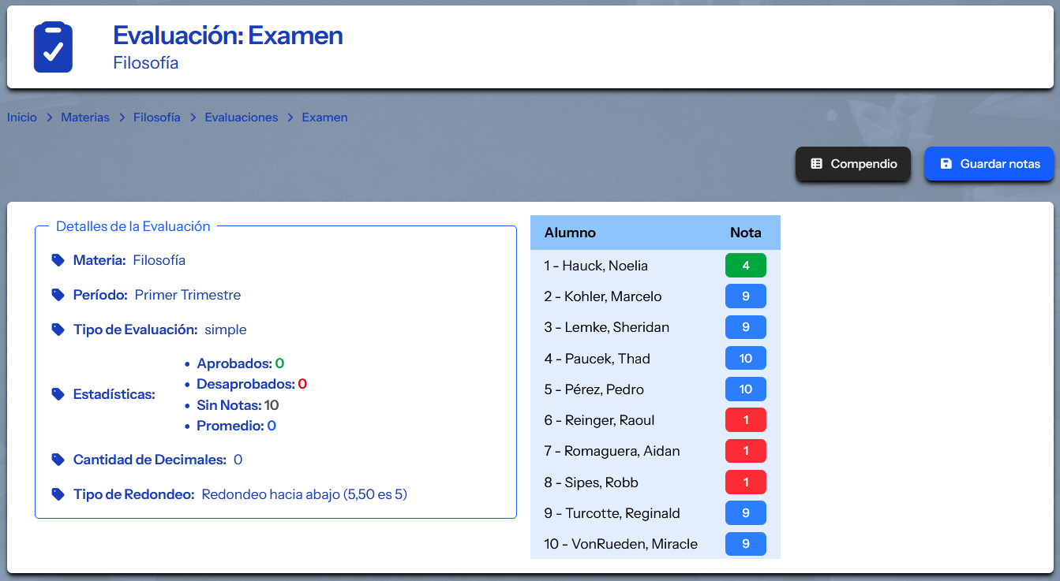The image size is (1060, 581).
Task: Open Evaluaciones breadcrumb link
Action: [x=241, y=117]
